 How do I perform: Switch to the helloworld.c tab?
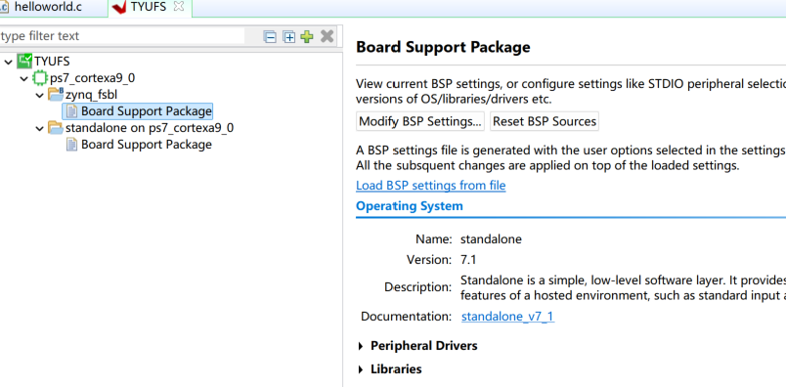pyautogui.click(x=48, y=7)
